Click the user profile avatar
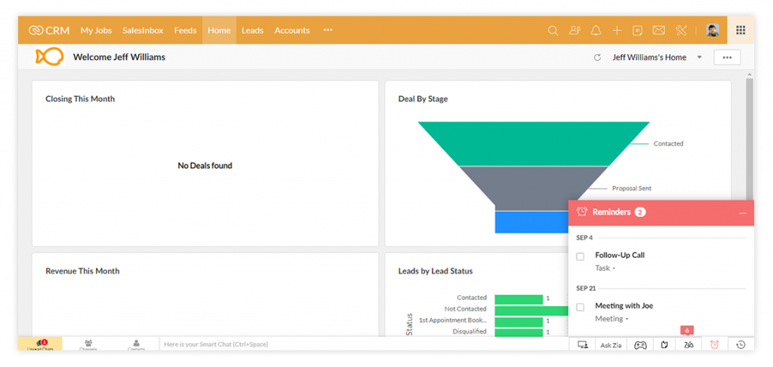Viewport: 773px width, 367px height. click(713, 30)
